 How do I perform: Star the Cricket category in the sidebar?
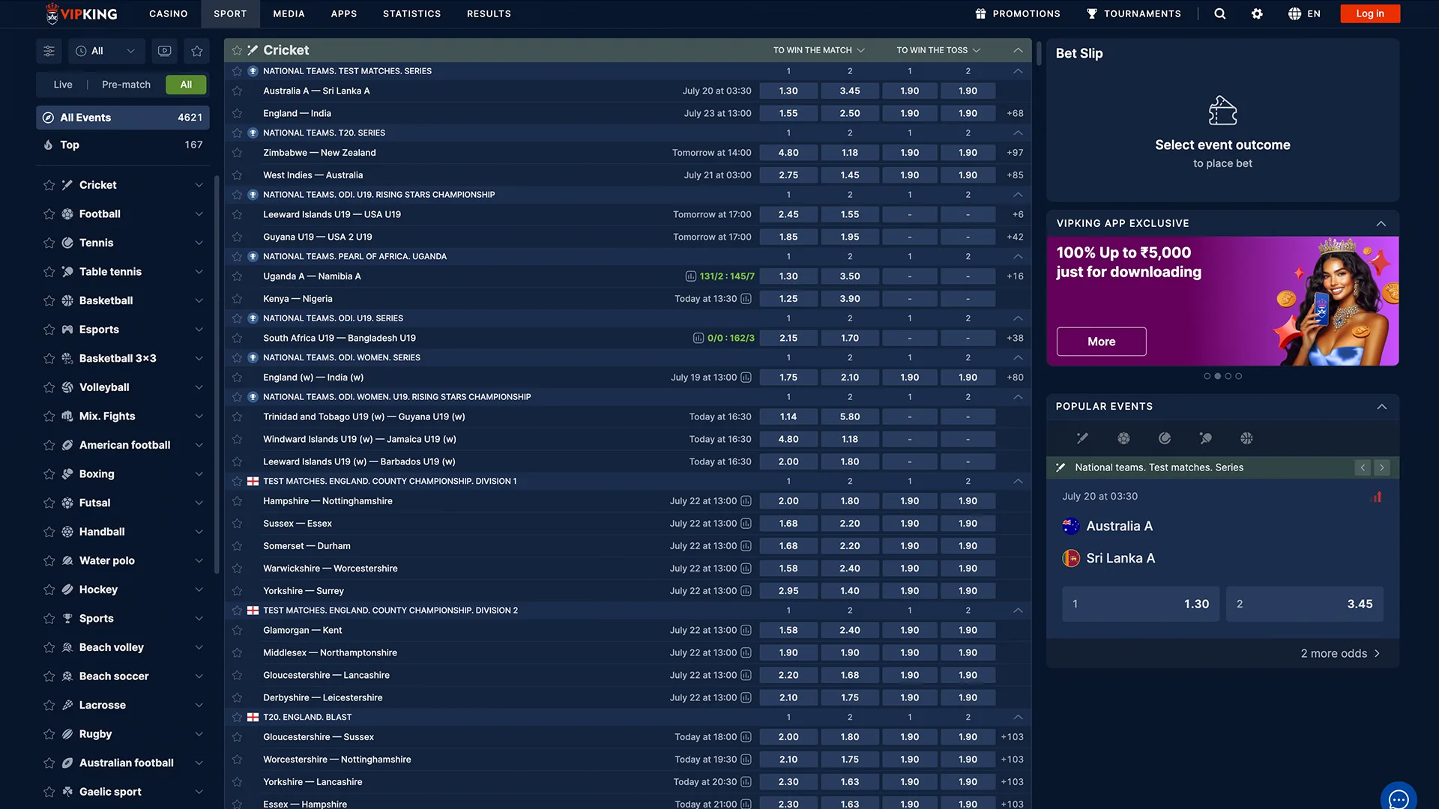49,184
